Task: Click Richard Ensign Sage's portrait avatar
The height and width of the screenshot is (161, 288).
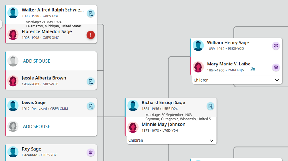Action: (x=133, y=106)
